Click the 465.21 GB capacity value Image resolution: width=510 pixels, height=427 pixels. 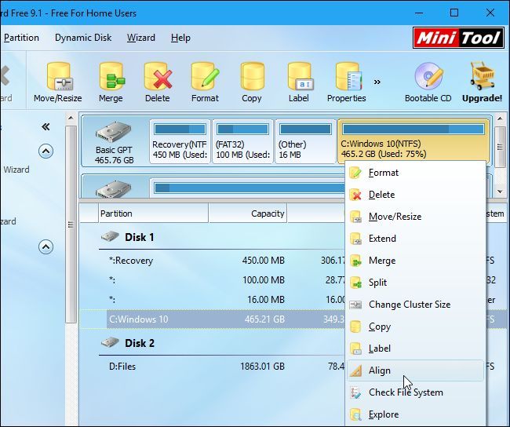pyautogui.click(x=264, y=319)
